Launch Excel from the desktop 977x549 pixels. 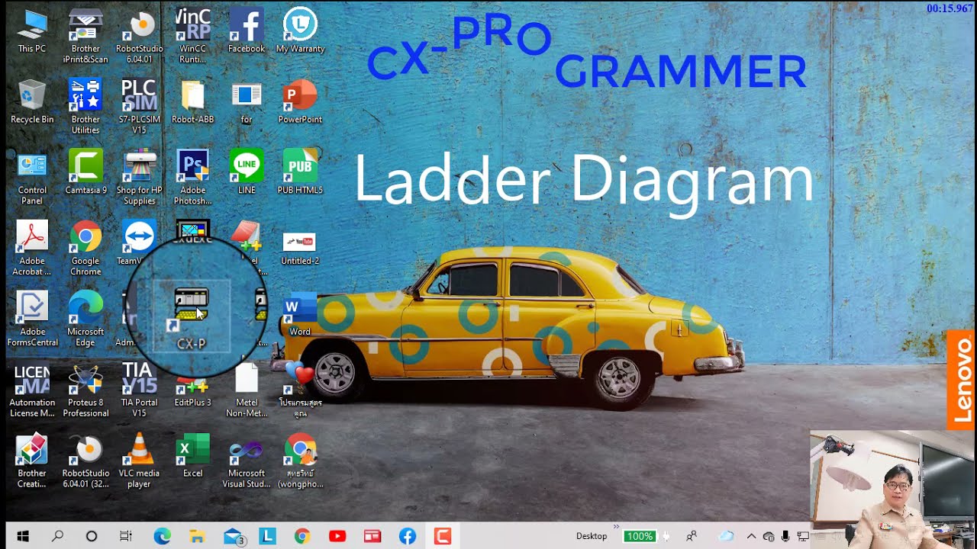coord(192,455)
